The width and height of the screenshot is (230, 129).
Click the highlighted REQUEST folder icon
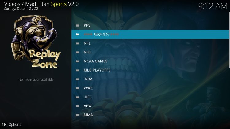coord(77,34)
